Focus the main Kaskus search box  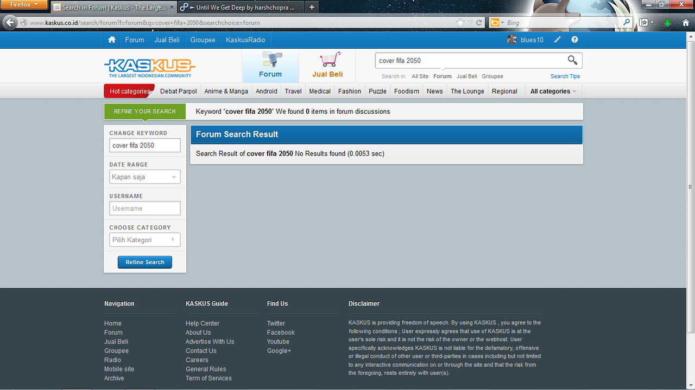tap(471, 60)
